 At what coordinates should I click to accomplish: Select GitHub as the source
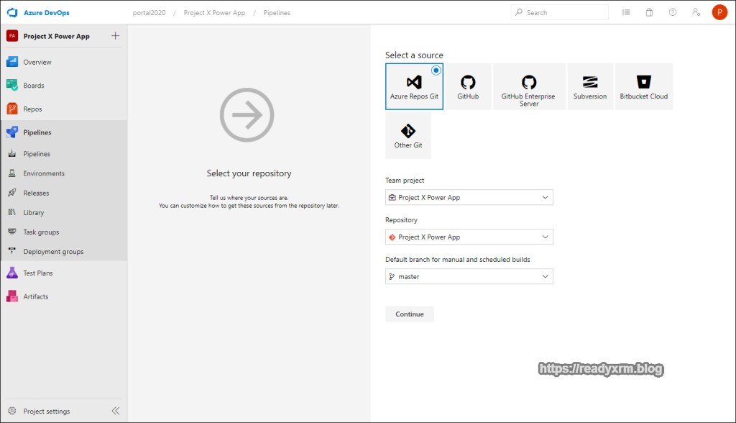tap(468, 86)
